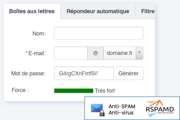Screen dimensions: 180x120
Task: Click the Anti-virus text
Action: pyautogui.click(x=121, y=113)
